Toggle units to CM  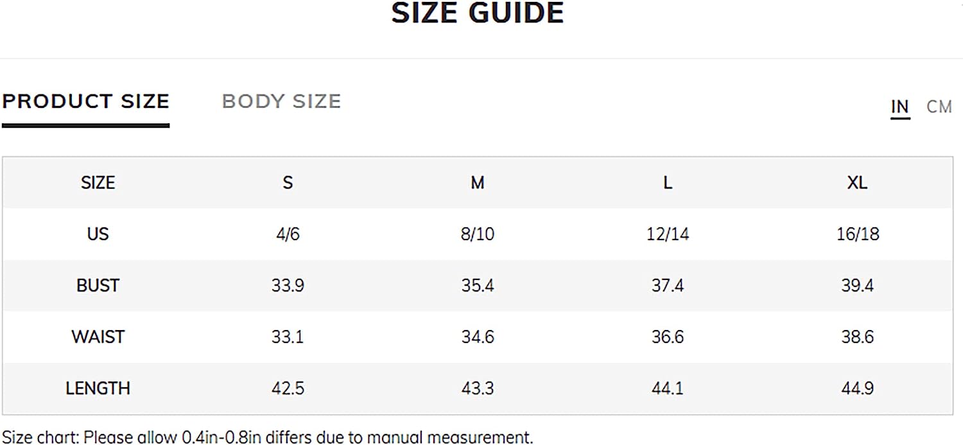pos(939,107)
